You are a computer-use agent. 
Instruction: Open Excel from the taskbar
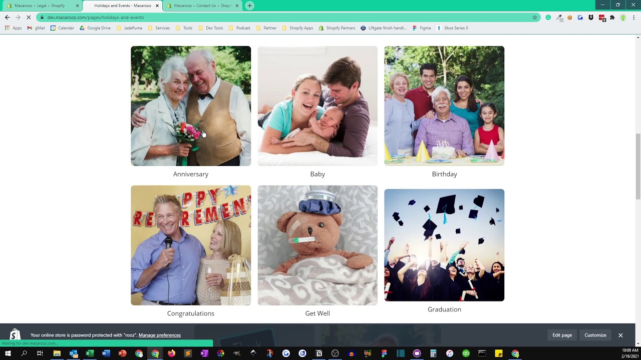(90, 353)
